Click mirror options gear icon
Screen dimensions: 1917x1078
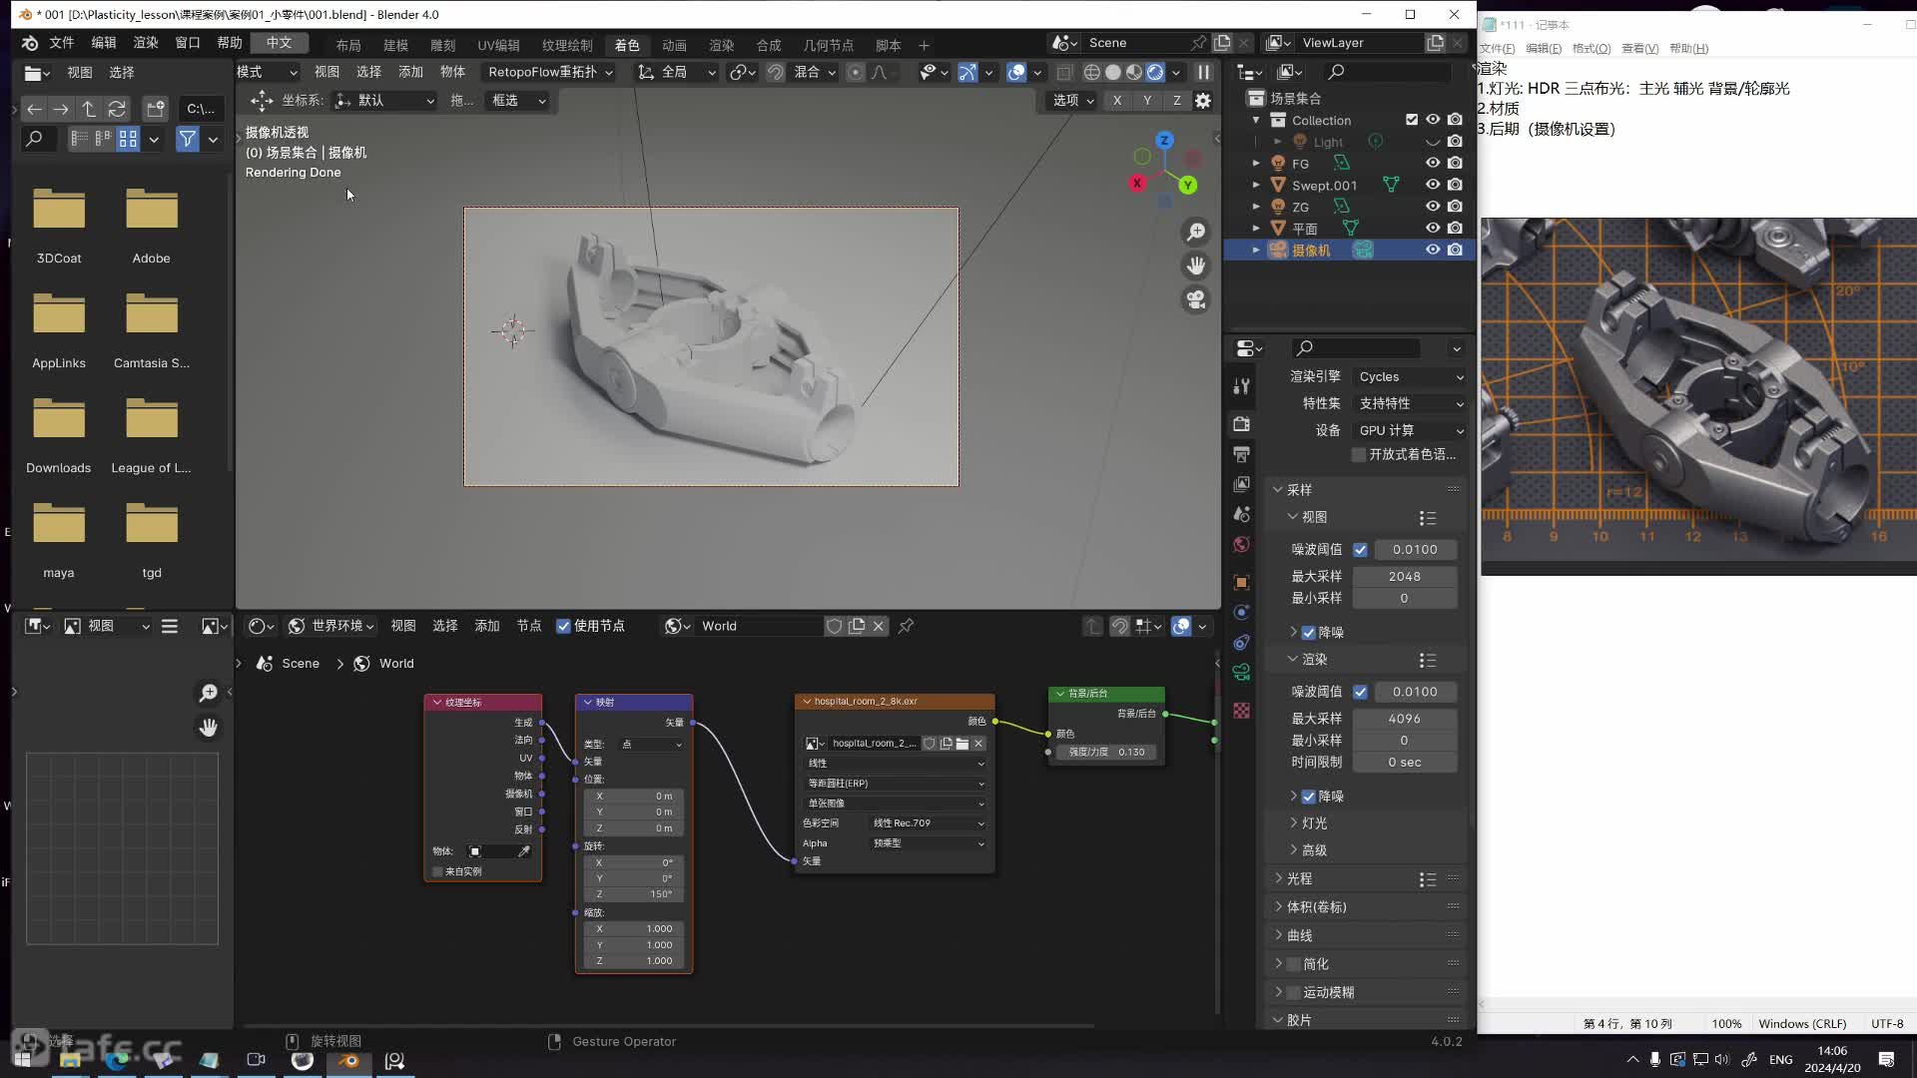[1203, 101]
